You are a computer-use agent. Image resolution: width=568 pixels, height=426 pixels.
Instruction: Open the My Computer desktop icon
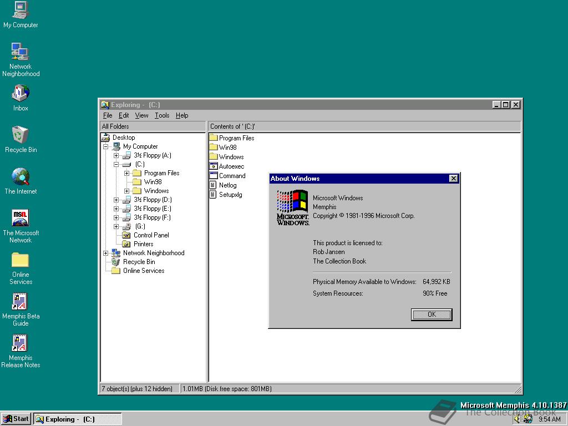tap(21, 10)
